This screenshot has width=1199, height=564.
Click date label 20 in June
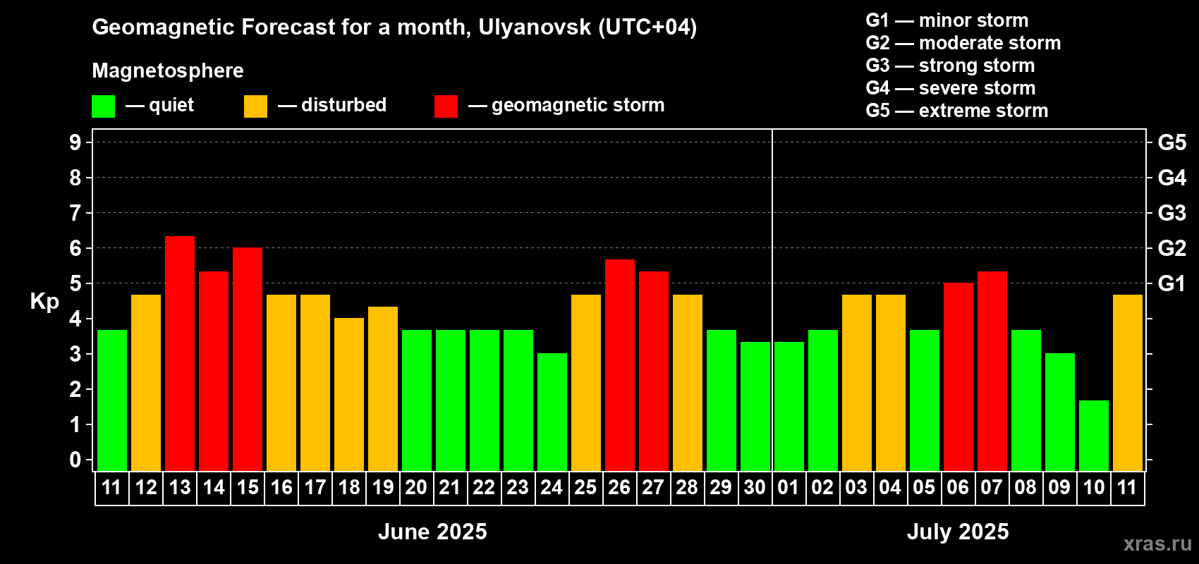click(x=416, y=488)
